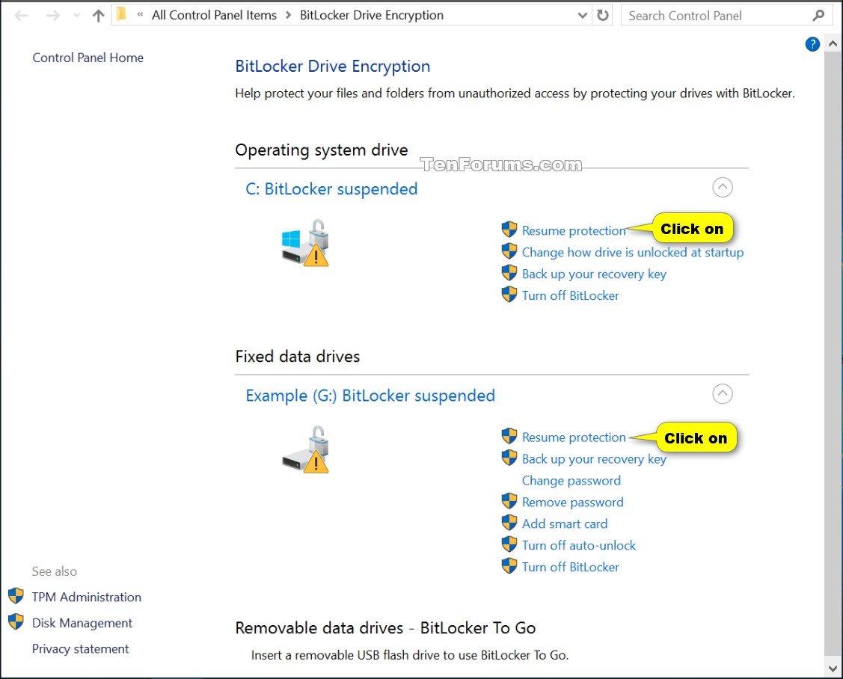Click shield icon beside C: Back up recovery key
This screenshot has height=679, width=843.
509,272
